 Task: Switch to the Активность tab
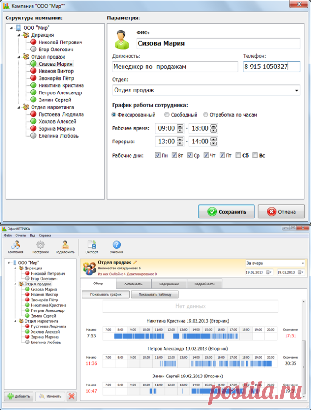(x=133, y=284)
